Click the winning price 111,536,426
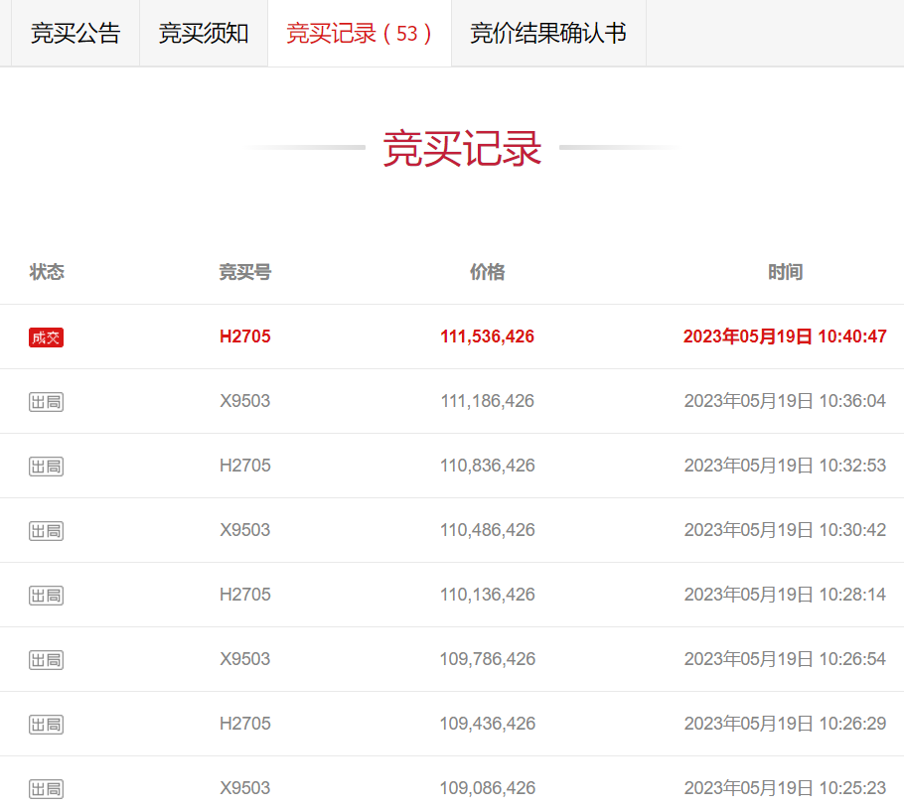 point(487,337)
